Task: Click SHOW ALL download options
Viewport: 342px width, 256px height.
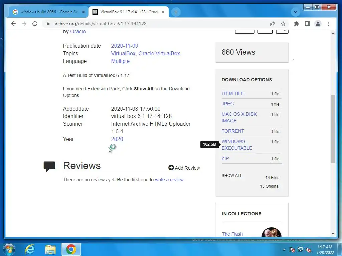Action: (x=232, y=175)
